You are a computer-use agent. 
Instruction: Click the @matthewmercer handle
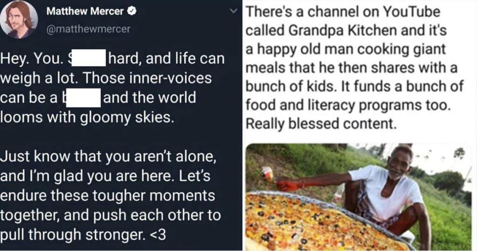89,29
